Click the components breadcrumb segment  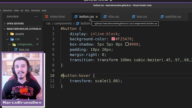click(x=63, y=23)
